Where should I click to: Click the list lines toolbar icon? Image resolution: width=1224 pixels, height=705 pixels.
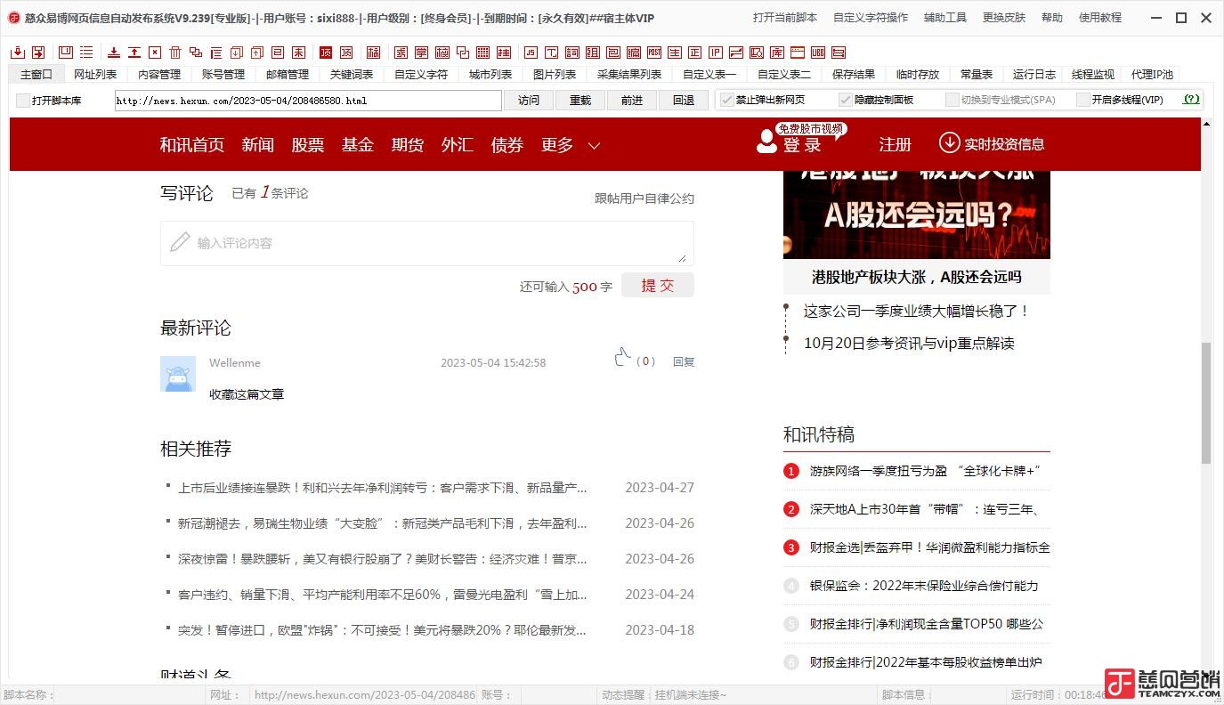coord(85,53)
